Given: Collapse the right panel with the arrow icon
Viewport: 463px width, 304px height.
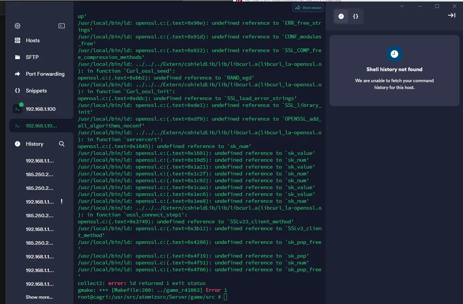Looking at the screenshot, I should [x=452, y=15].
